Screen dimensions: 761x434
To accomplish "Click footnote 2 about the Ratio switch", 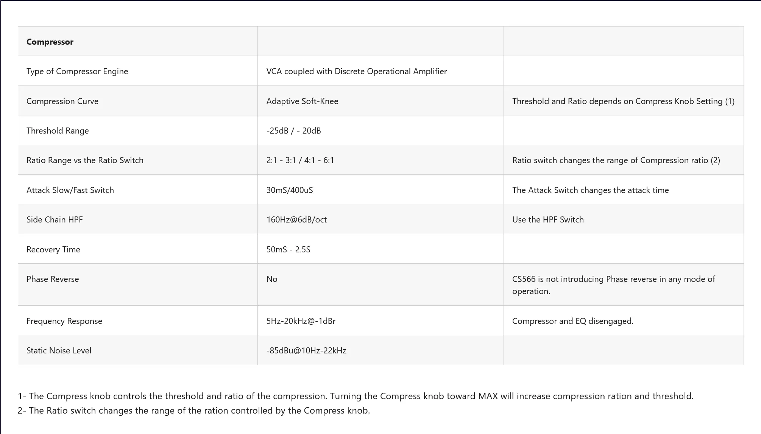I will [x=194, y=411].
